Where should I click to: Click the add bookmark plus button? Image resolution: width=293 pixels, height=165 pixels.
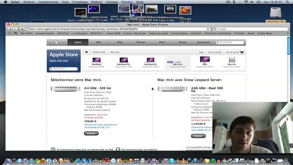point(22,29)
